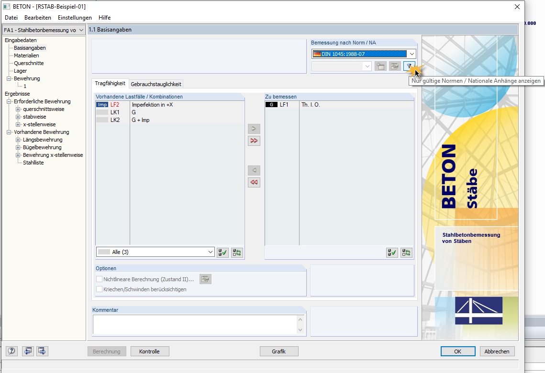Click inside the Kommentar text field

point(195,325)
